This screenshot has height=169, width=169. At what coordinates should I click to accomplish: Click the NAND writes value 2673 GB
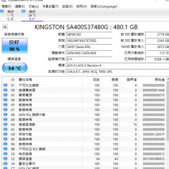(157, 47)
